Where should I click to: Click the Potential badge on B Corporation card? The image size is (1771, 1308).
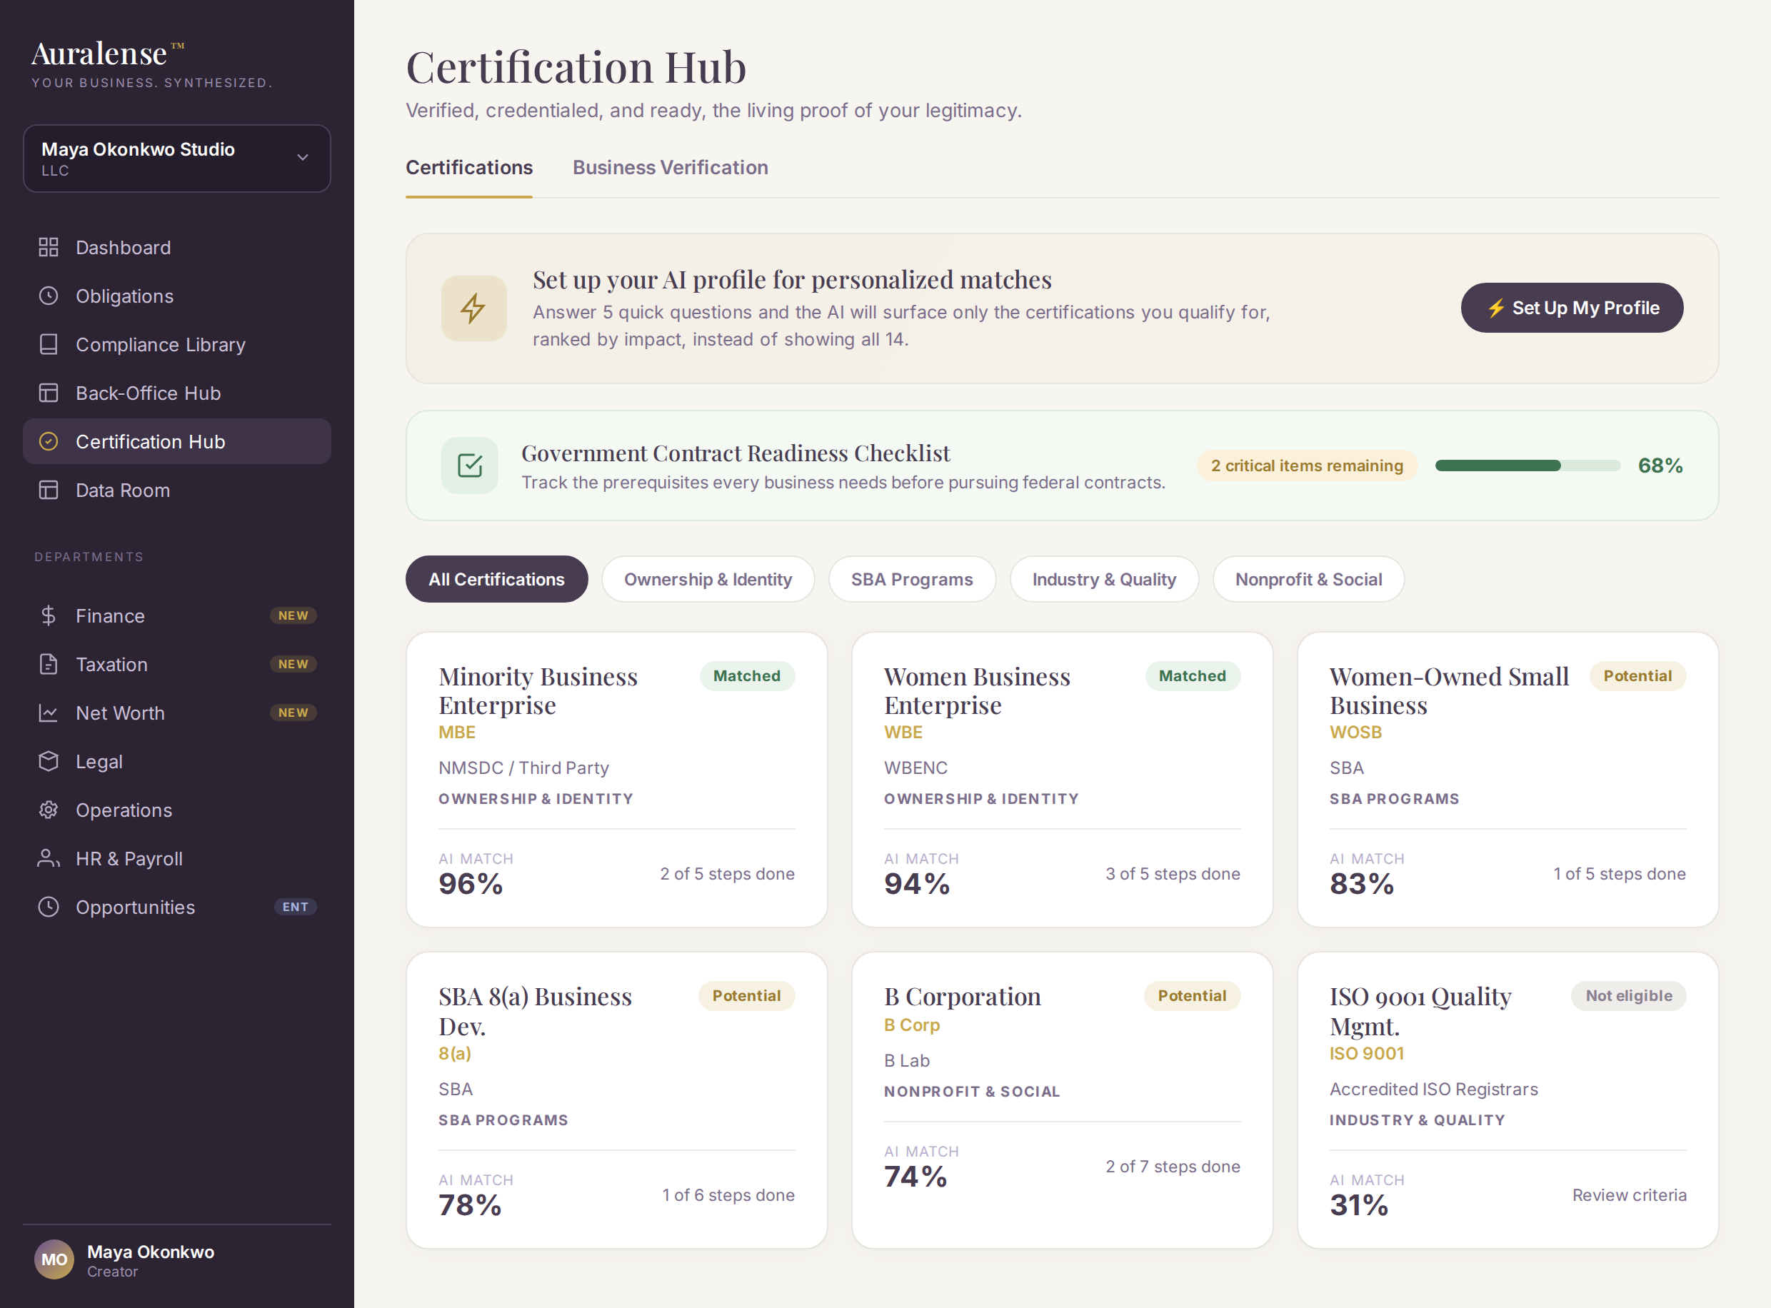point(1191,996)
